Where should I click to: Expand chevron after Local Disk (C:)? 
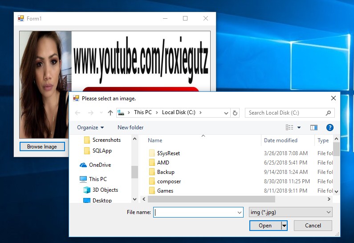(x=200, y=112)
